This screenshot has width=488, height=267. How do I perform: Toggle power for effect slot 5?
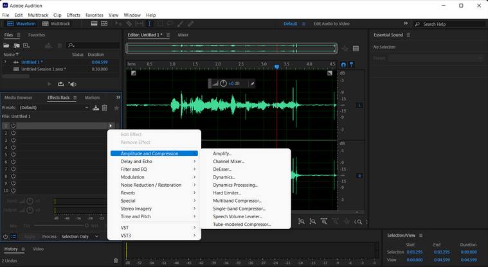(x=13, y=155)
